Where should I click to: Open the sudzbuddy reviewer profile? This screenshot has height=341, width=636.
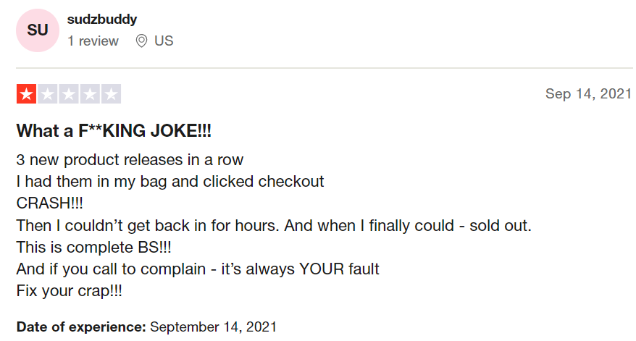pos(102,19)
